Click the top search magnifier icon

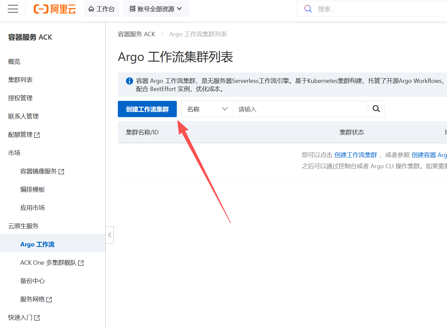[x=308, y=9]
